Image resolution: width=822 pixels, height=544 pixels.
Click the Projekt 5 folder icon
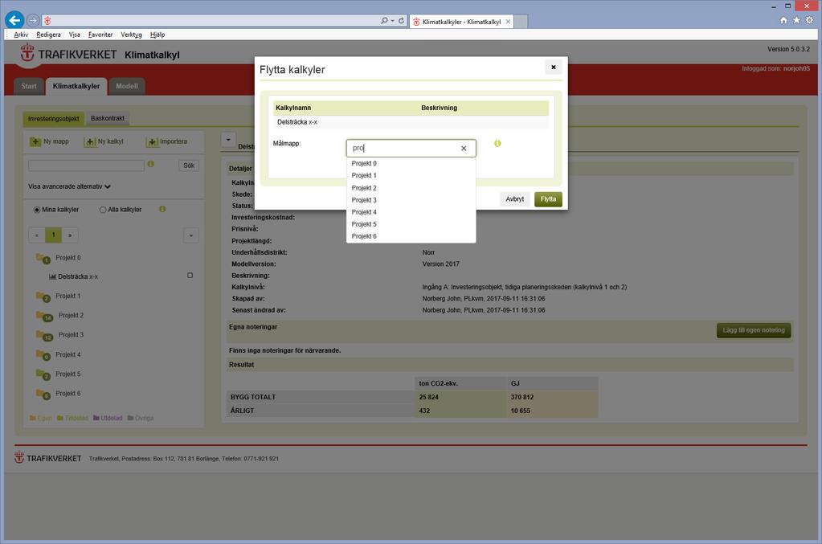[43, 374]
